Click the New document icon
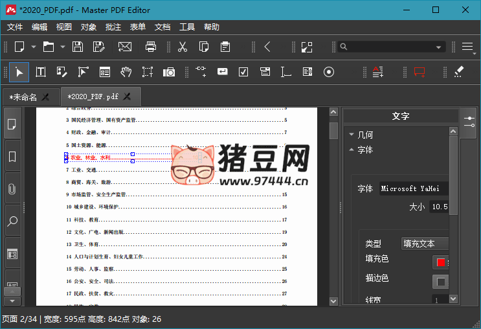The width and height of the screenshot is (481, 329). click(x=19, y=47)
